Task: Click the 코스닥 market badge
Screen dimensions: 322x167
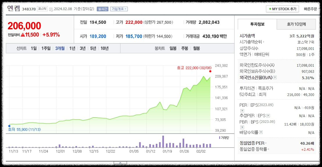Action: (x=42, y=9)
